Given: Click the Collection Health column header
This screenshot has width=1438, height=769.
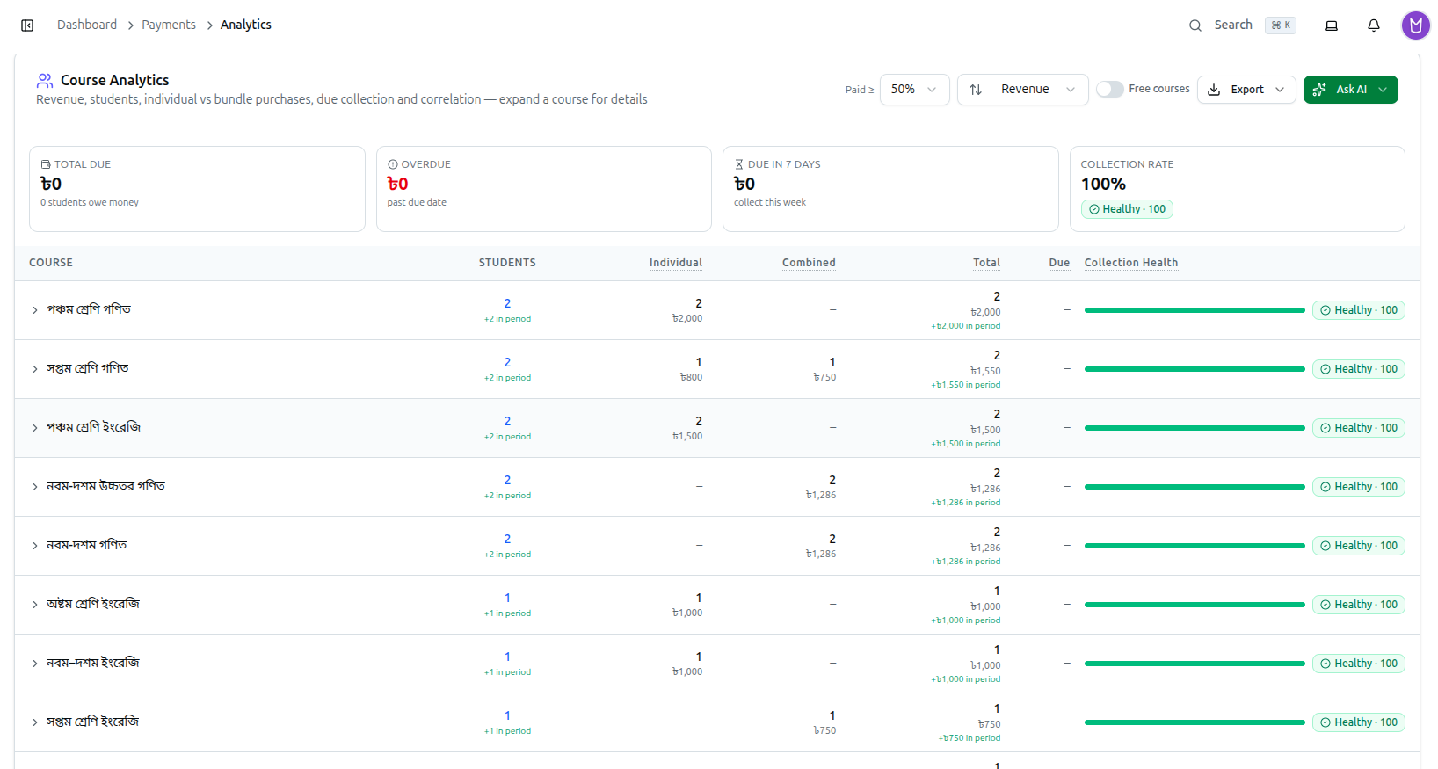Looking at the screenshot, I should (1131, 263).
